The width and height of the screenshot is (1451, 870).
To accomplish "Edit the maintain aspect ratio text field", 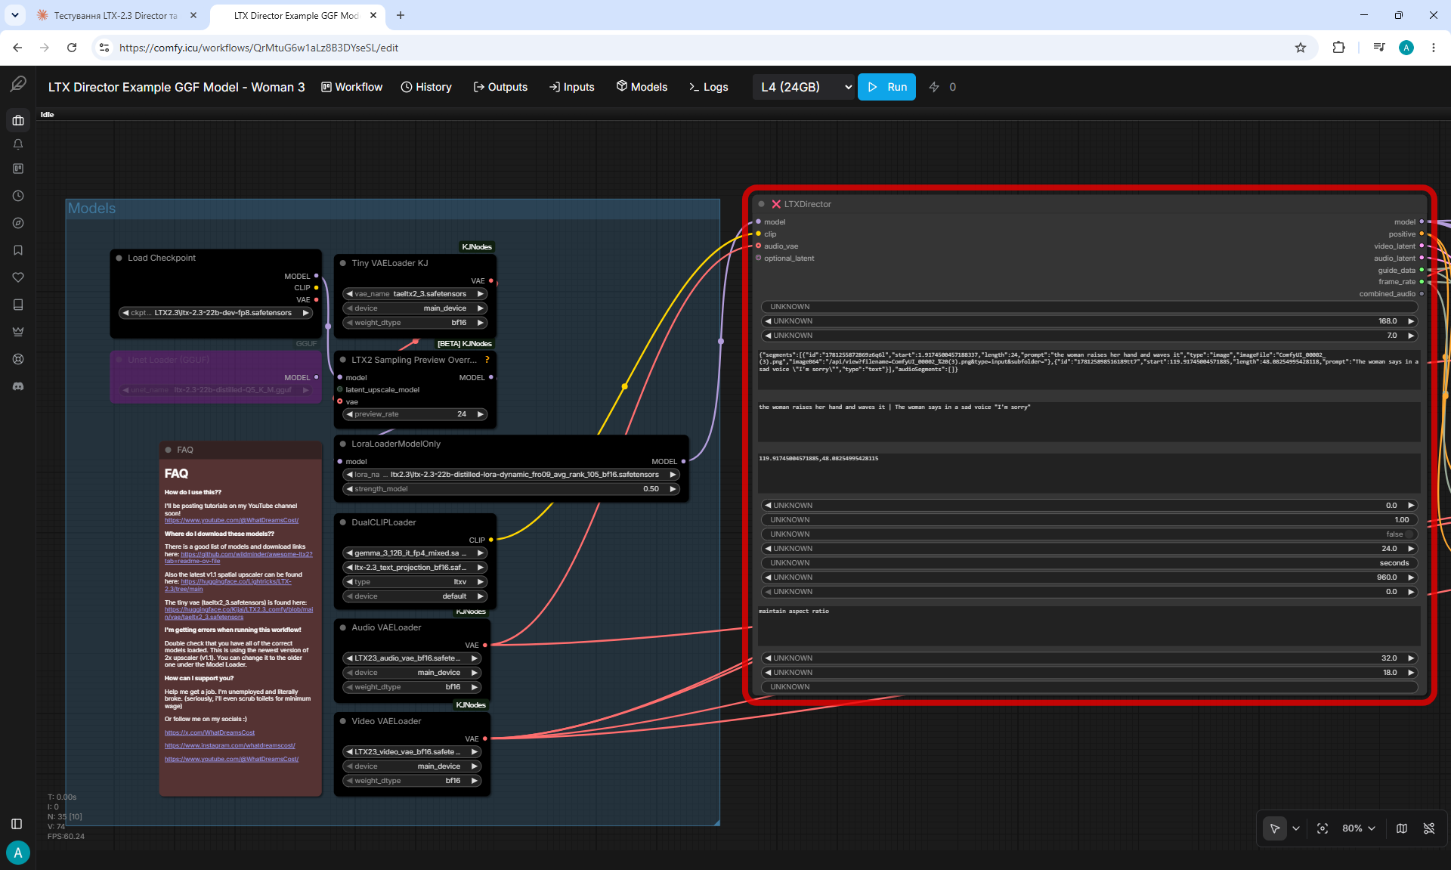I will pyautogui.click(x=1089, y=625).
